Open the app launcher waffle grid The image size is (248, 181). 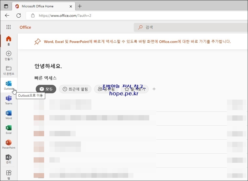(x=9, y=27)
